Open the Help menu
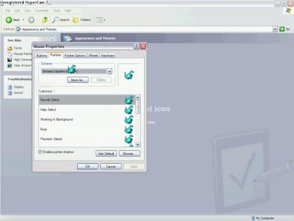This screenshot has height=221, width=294. [x=67, y=10]
